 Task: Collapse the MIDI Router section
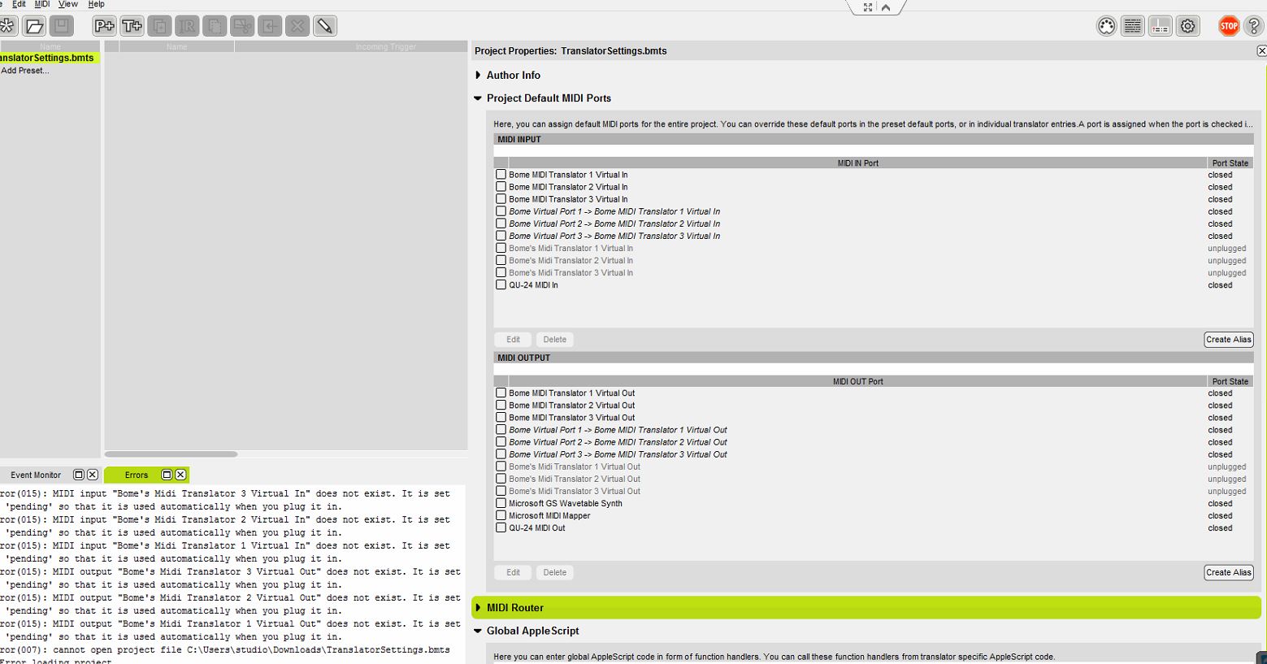[478, 607]
